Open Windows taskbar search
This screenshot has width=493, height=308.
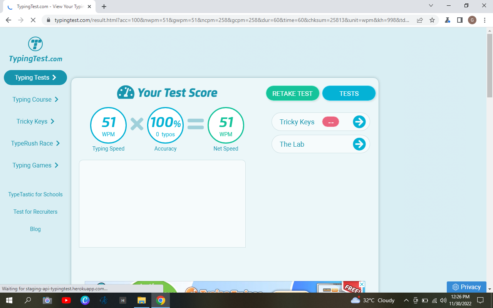[28, 300]
